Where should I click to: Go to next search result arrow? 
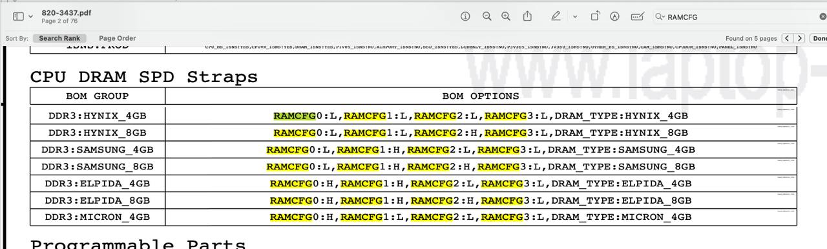tap(800, 38)
